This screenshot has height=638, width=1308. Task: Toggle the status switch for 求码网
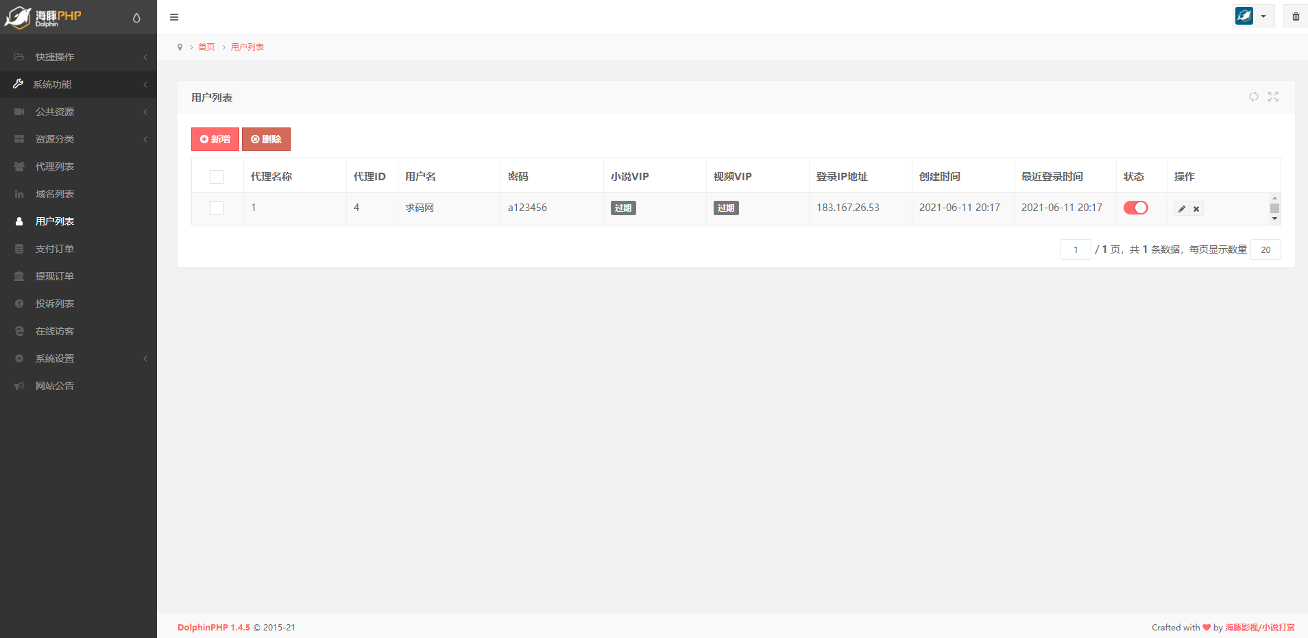(x=1135, y=208)
